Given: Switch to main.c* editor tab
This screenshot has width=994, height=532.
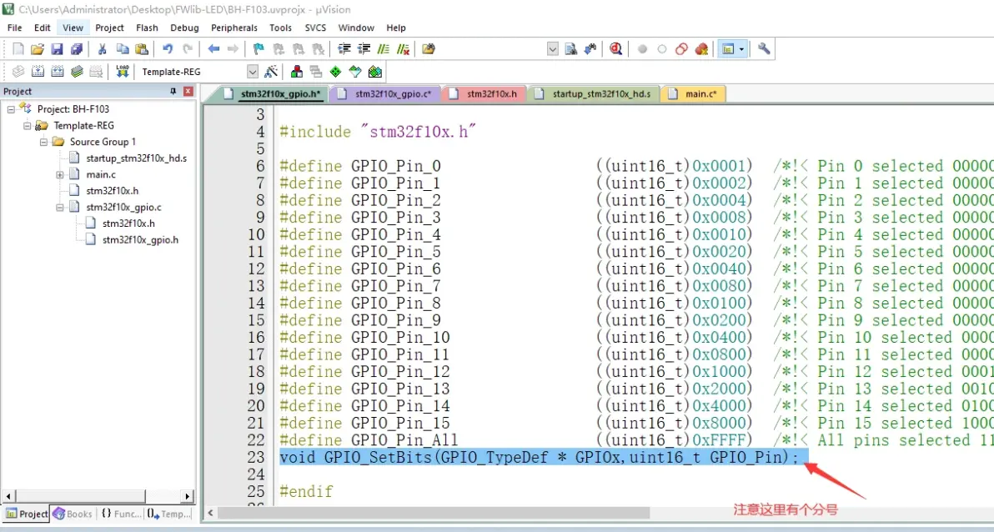Looking at the screenshot, I should 693,94.
